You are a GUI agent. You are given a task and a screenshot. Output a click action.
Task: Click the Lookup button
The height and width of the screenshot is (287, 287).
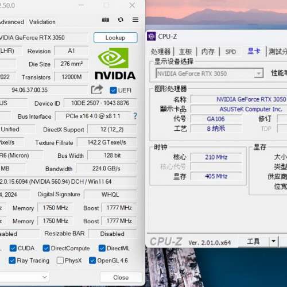[x=115, y=37]
